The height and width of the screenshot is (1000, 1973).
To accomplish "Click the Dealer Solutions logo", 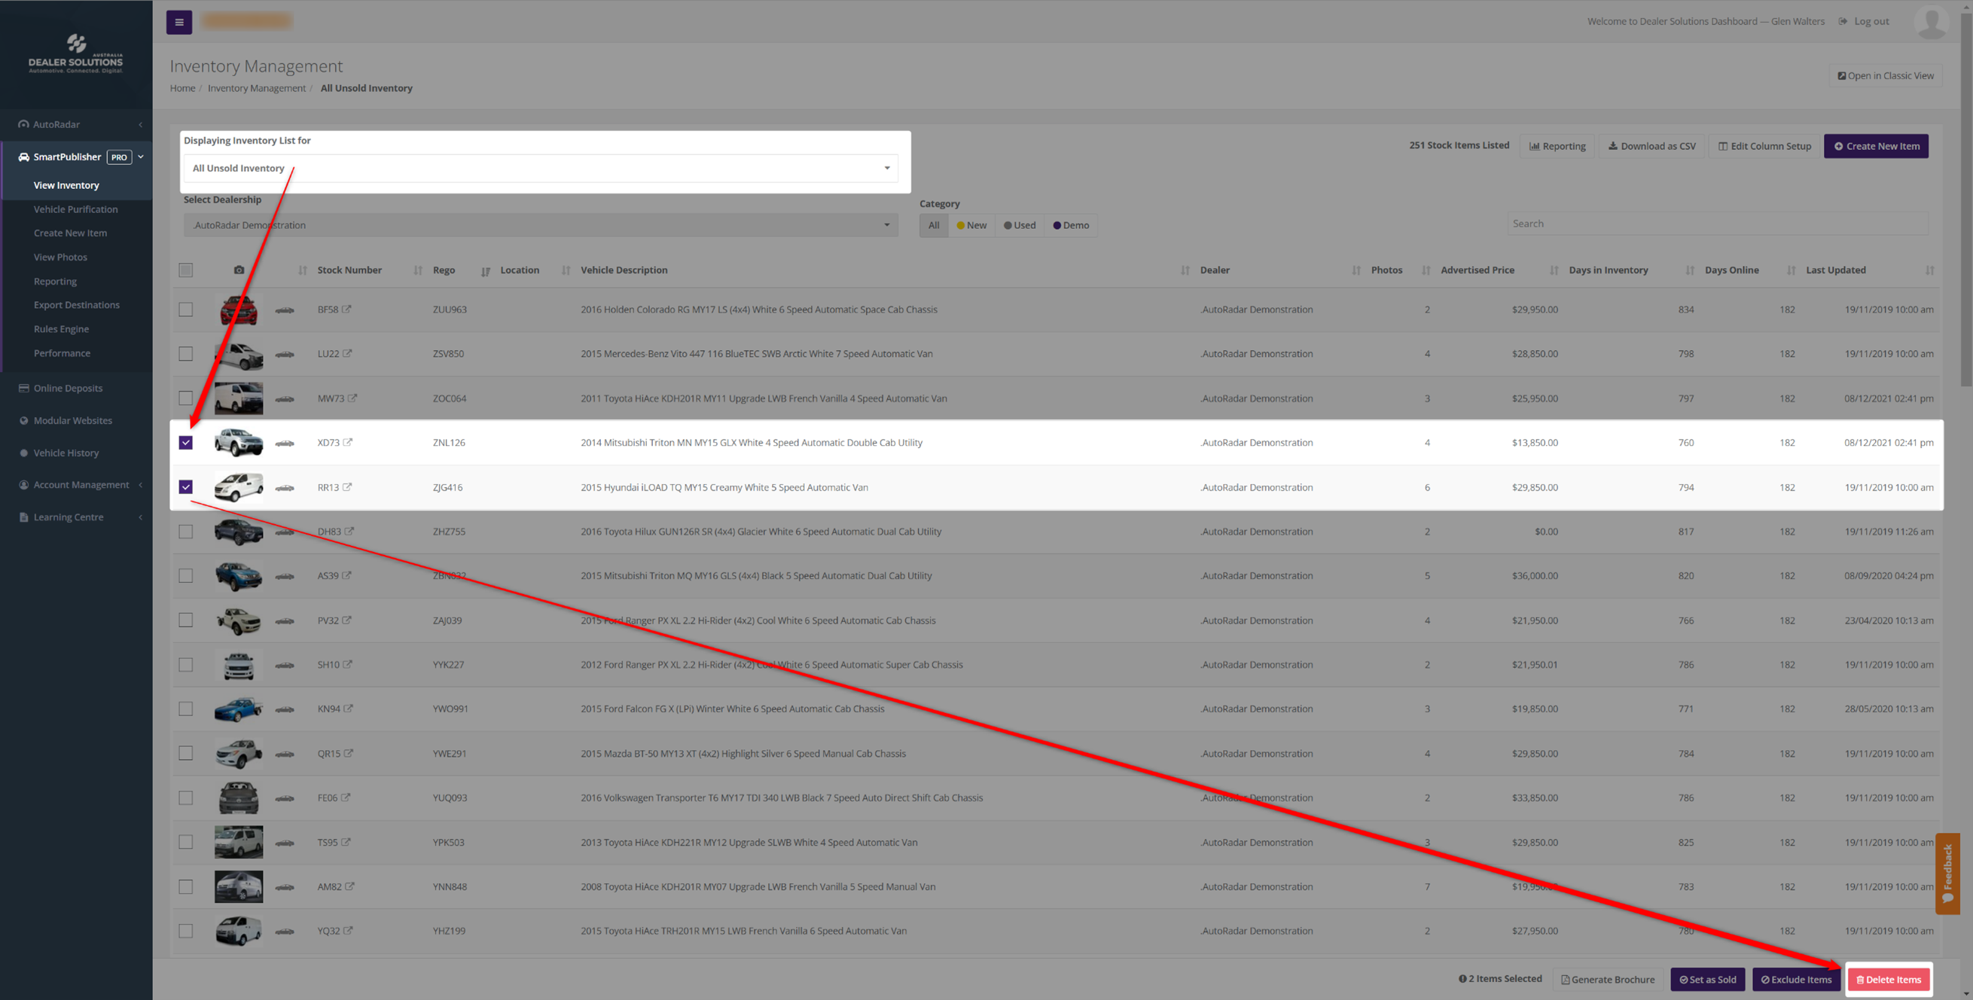I will tap(76, 53).
